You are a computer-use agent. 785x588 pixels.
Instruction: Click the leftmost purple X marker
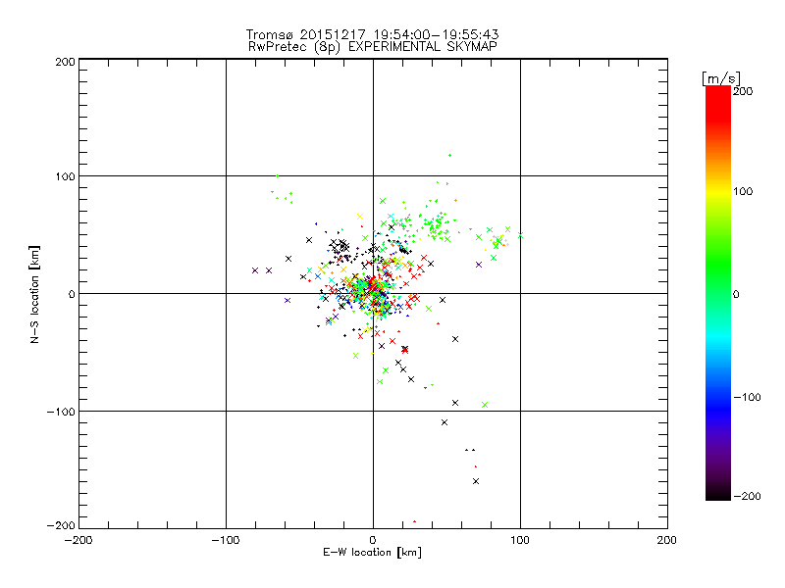pos(255,270)
